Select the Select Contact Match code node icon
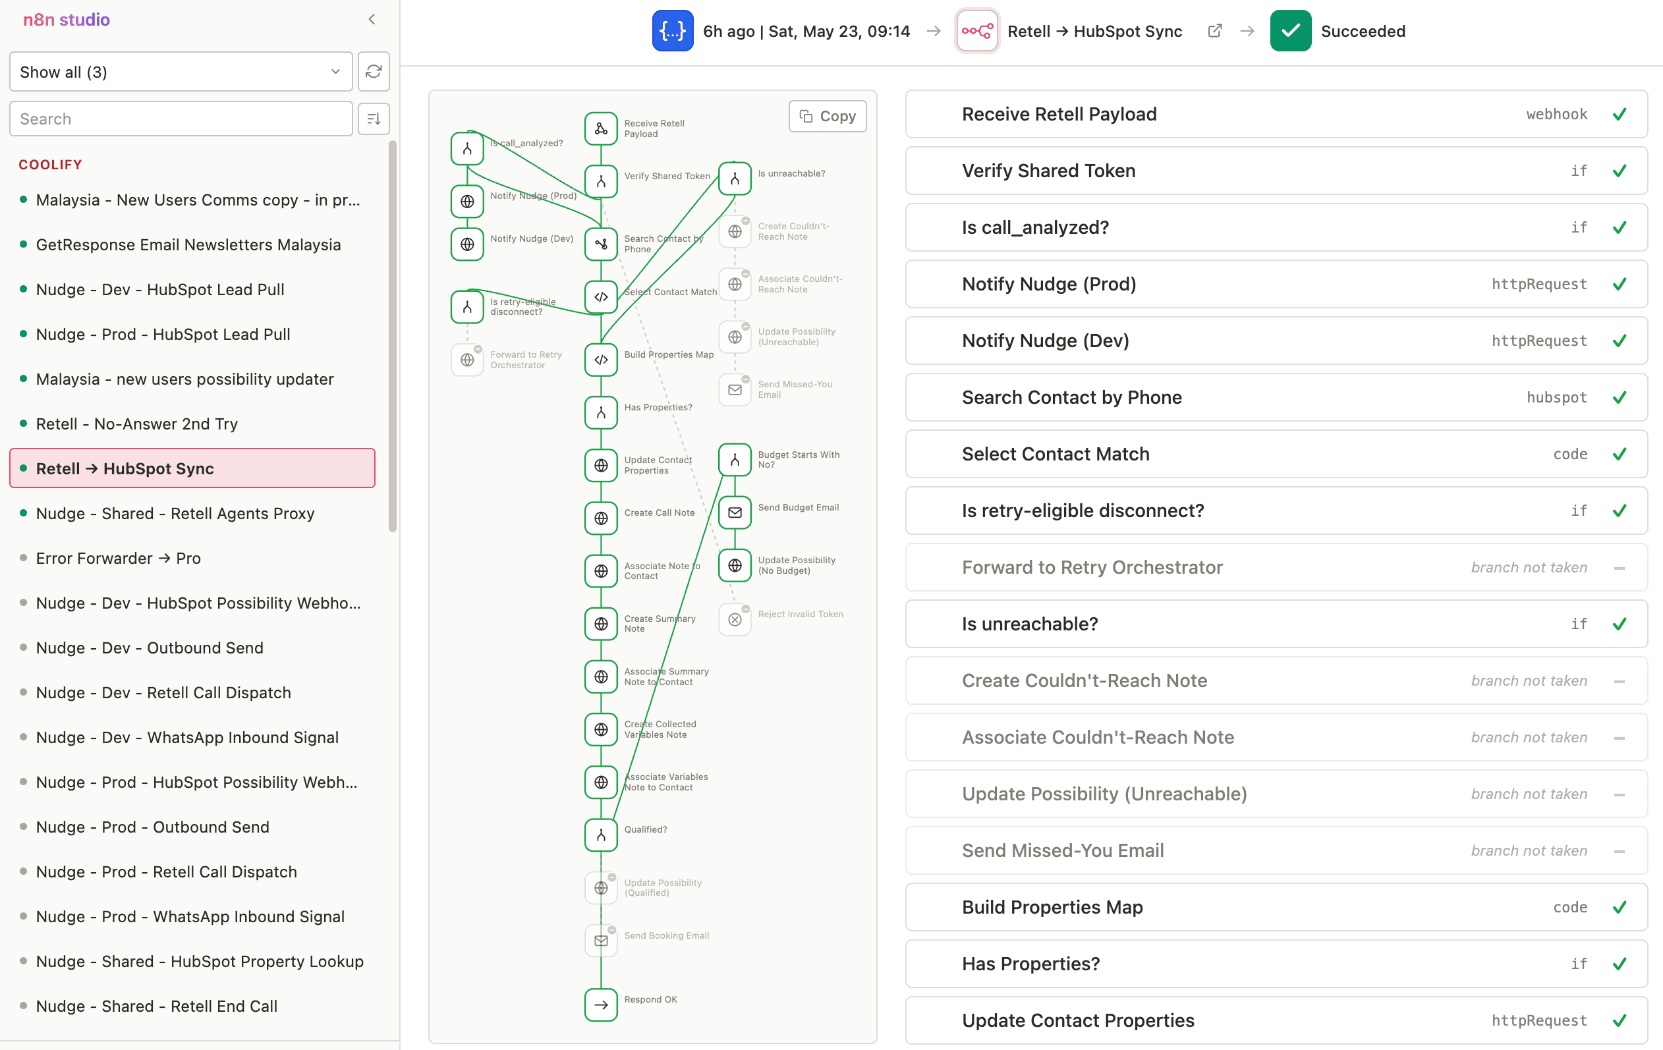Image resolution: width=1663 pixels, height=1050 pixels. [x=601, y=298]
